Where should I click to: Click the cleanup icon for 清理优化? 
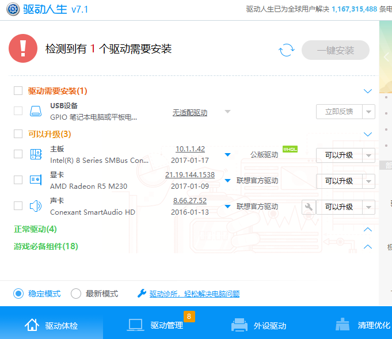coord(342,325)
